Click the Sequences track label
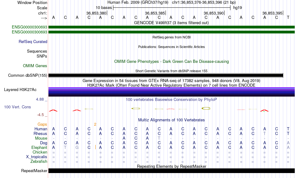The width and height of the screenshot is (295, 178). click(37, 51)
